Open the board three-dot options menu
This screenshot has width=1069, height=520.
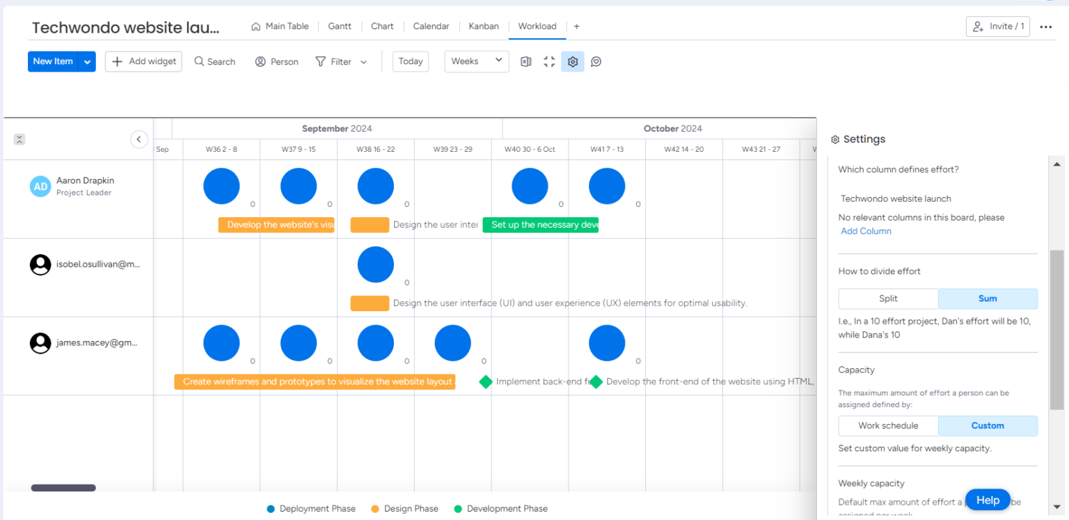[x=1046, y=26]
